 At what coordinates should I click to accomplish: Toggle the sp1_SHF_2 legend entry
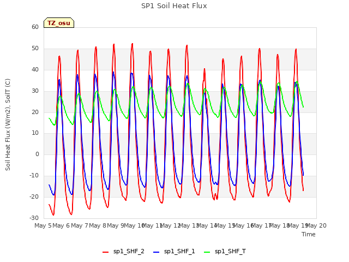pos(123,252)
